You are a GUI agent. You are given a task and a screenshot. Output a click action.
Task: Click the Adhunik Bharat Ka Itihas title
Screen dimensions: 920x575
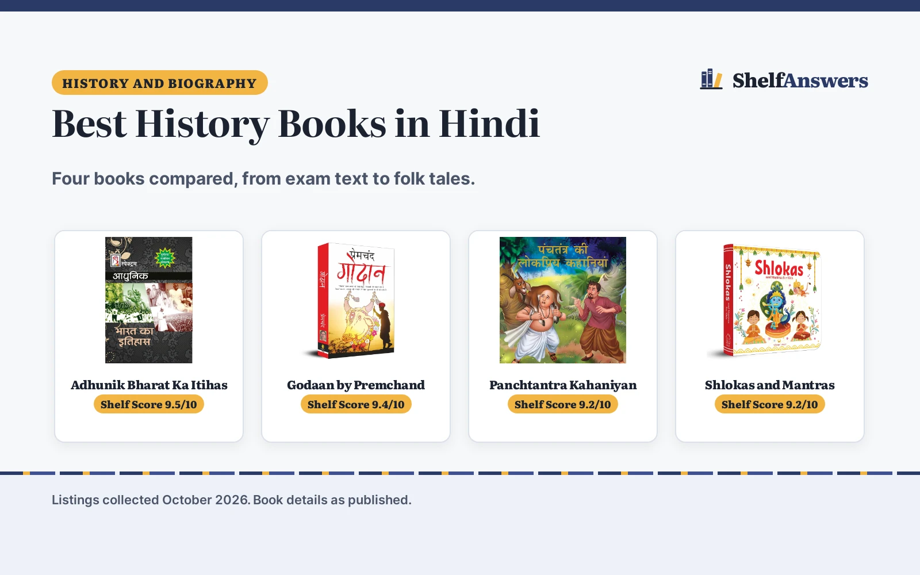tap(149, 385)
